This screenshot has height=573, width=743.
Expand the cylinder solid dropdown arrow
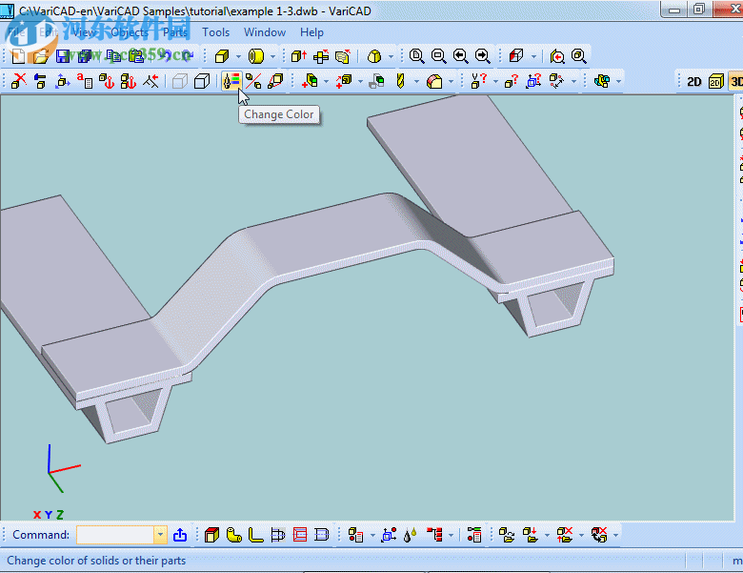272,56
